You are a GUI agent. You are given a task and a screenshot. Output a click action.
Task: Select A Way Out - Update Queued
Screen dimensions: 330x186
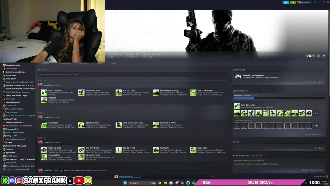click(x=17, y=169)
